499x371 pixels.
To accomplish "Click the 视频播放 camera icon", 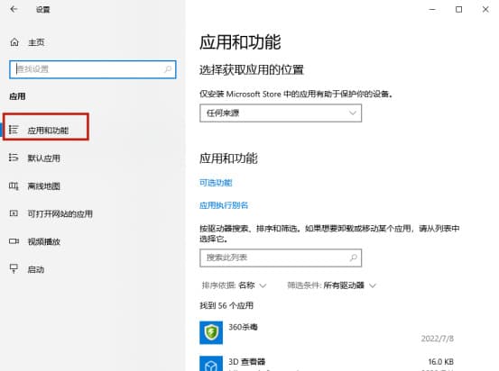I will click(14, 241).
